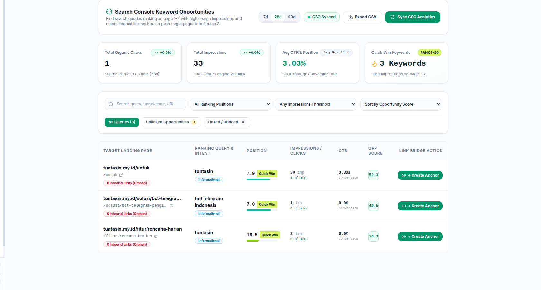Open the external link icon beside /solusi/bot-telegram path
Image resolution: width=541 pixels, height=290 pixels.
tap(172, 206)
